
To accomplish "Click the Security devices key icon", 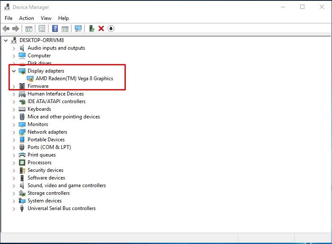I will pos(22,170).
